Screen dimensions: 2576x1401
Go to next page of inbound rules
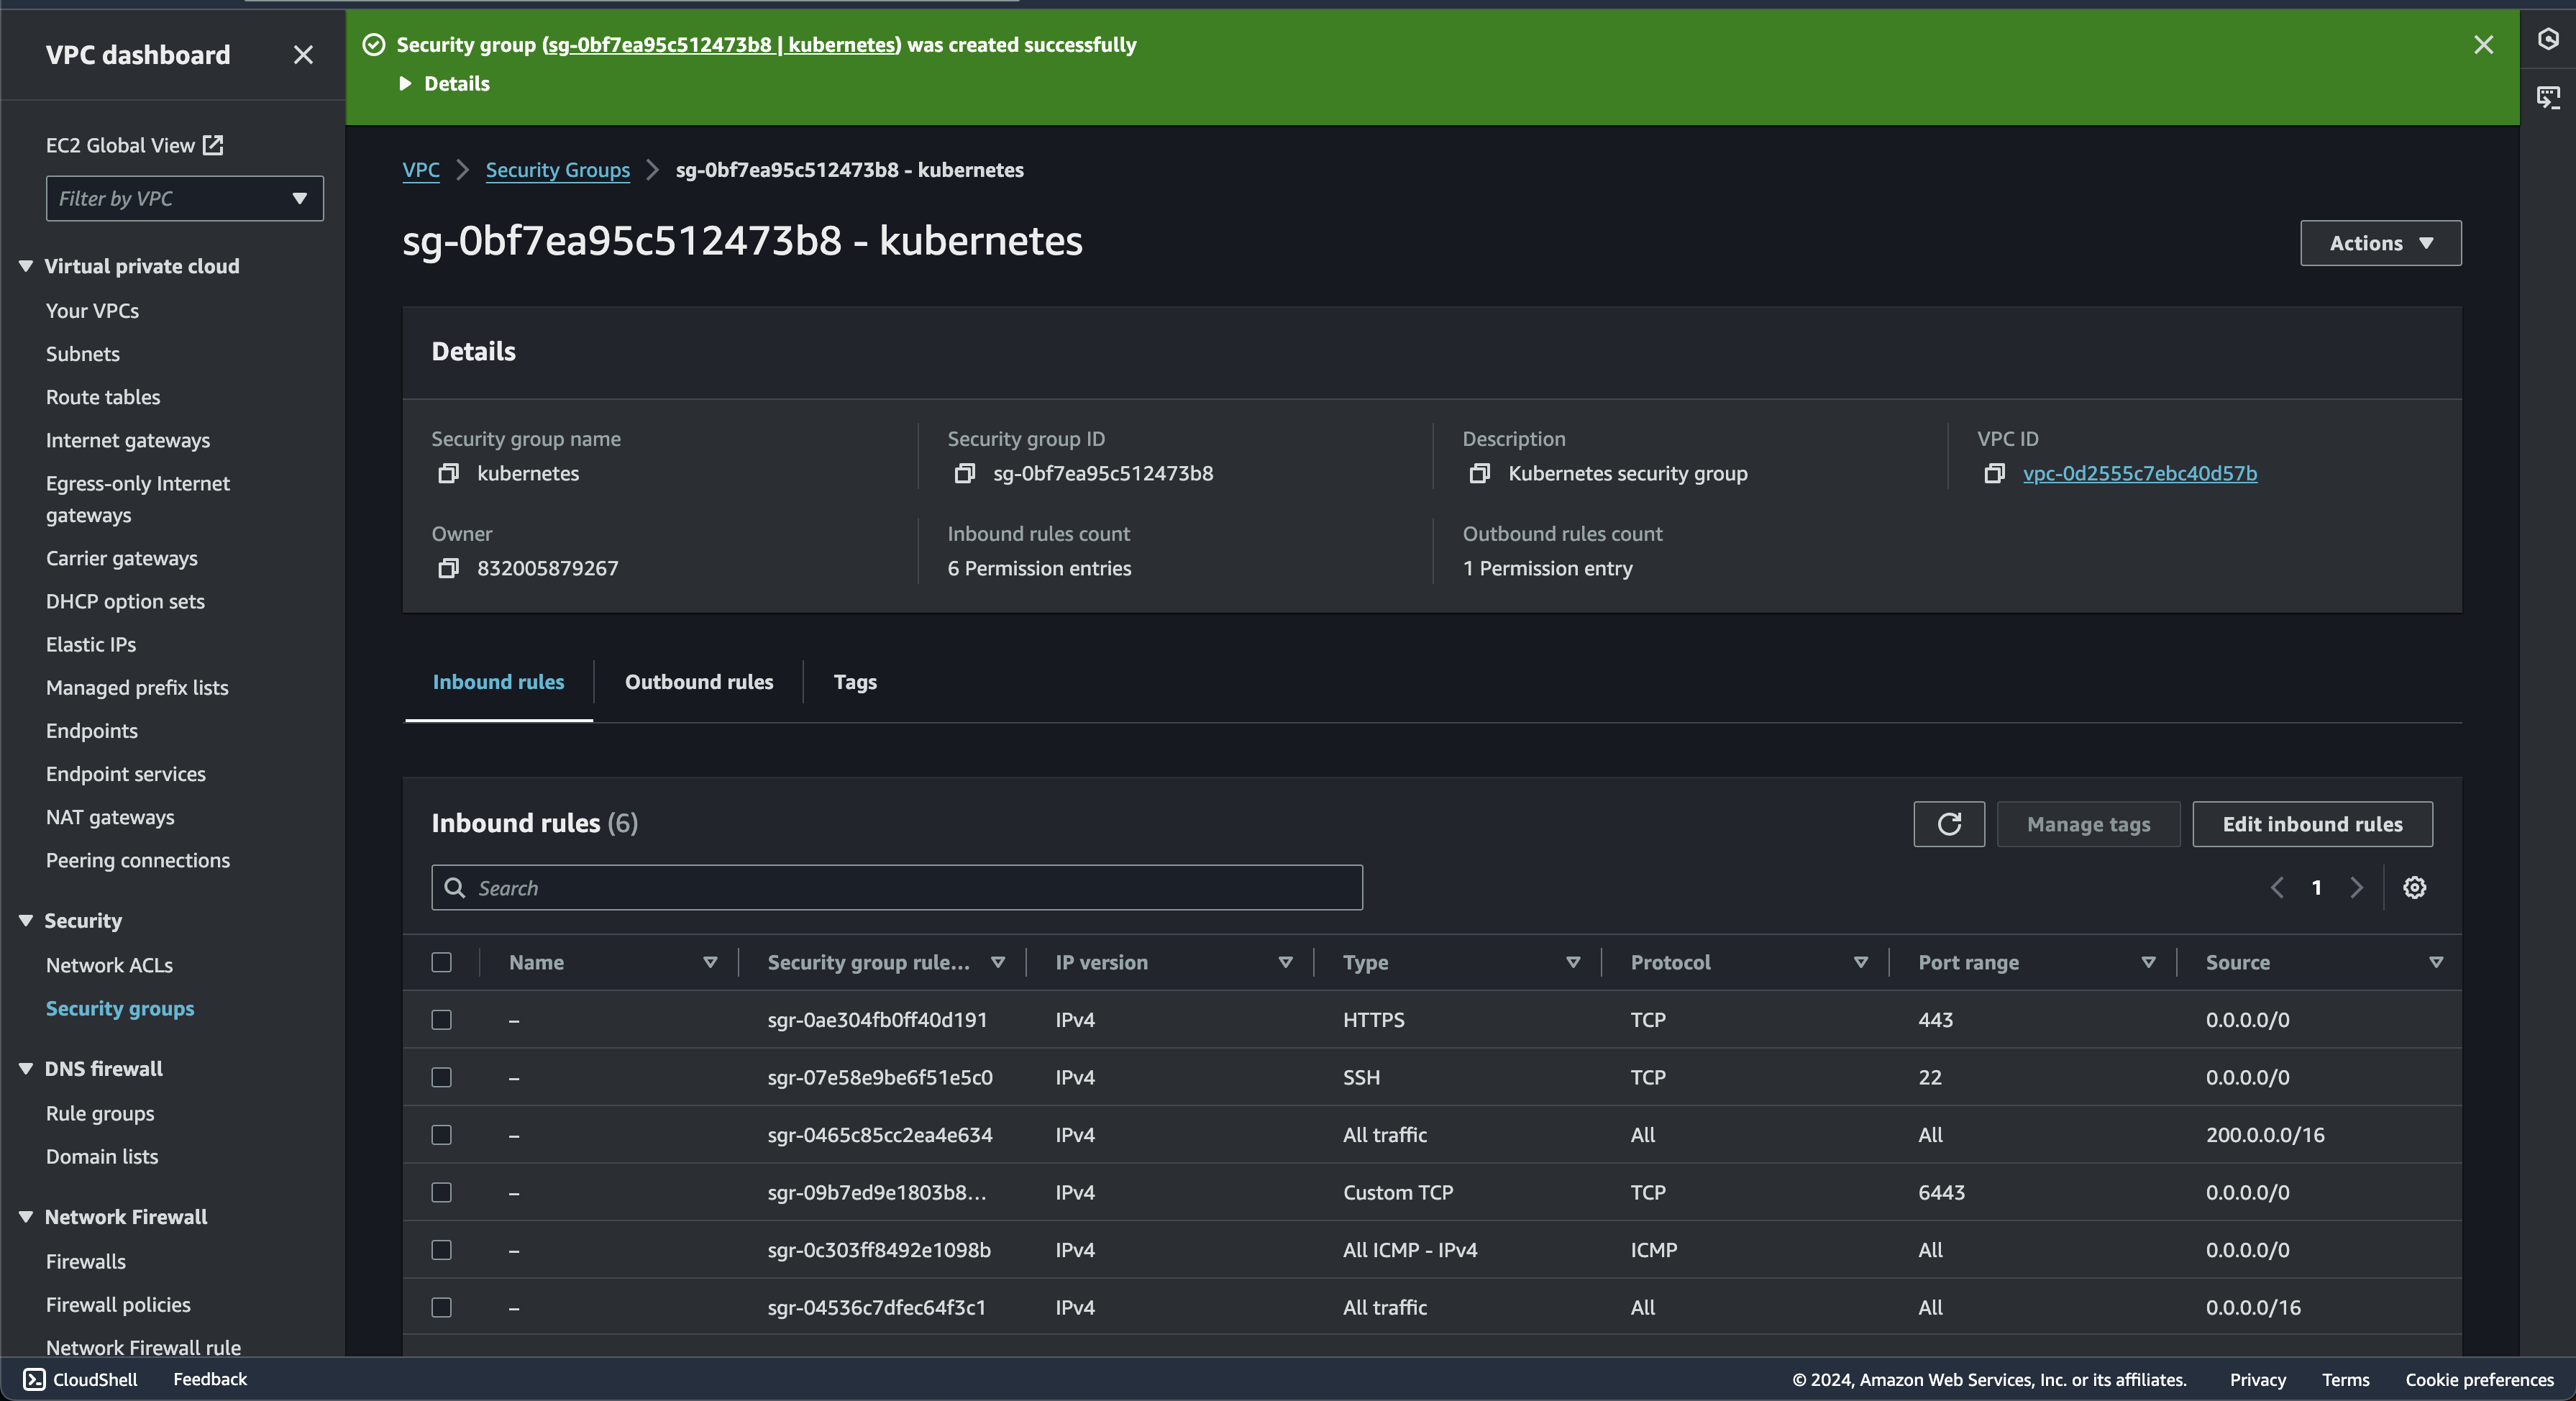2356,888
